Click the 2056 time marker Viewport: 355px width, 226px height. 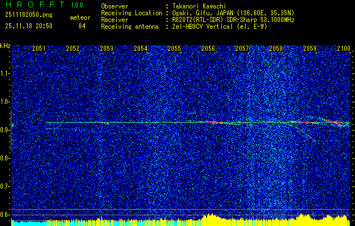pyautogui.click(x=208, y=49)
